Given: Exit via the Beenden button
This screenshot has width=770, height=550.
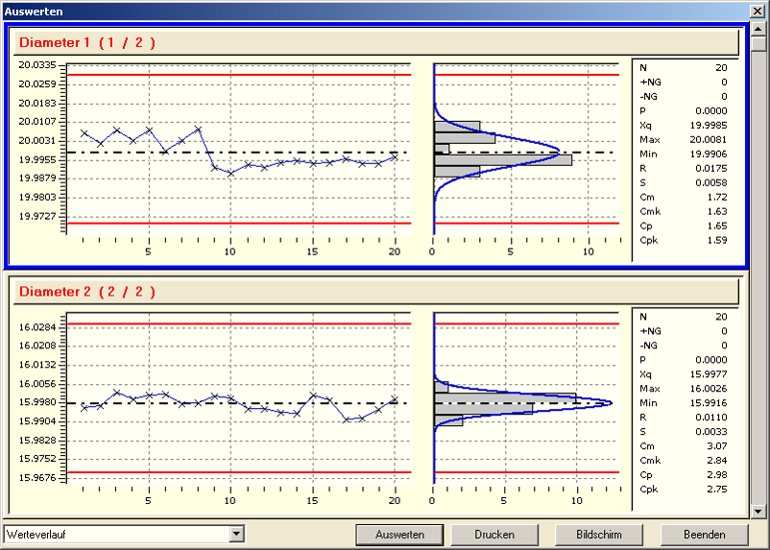Looking at the screenshot, I should pyautogui.click(x=704, y=535).
